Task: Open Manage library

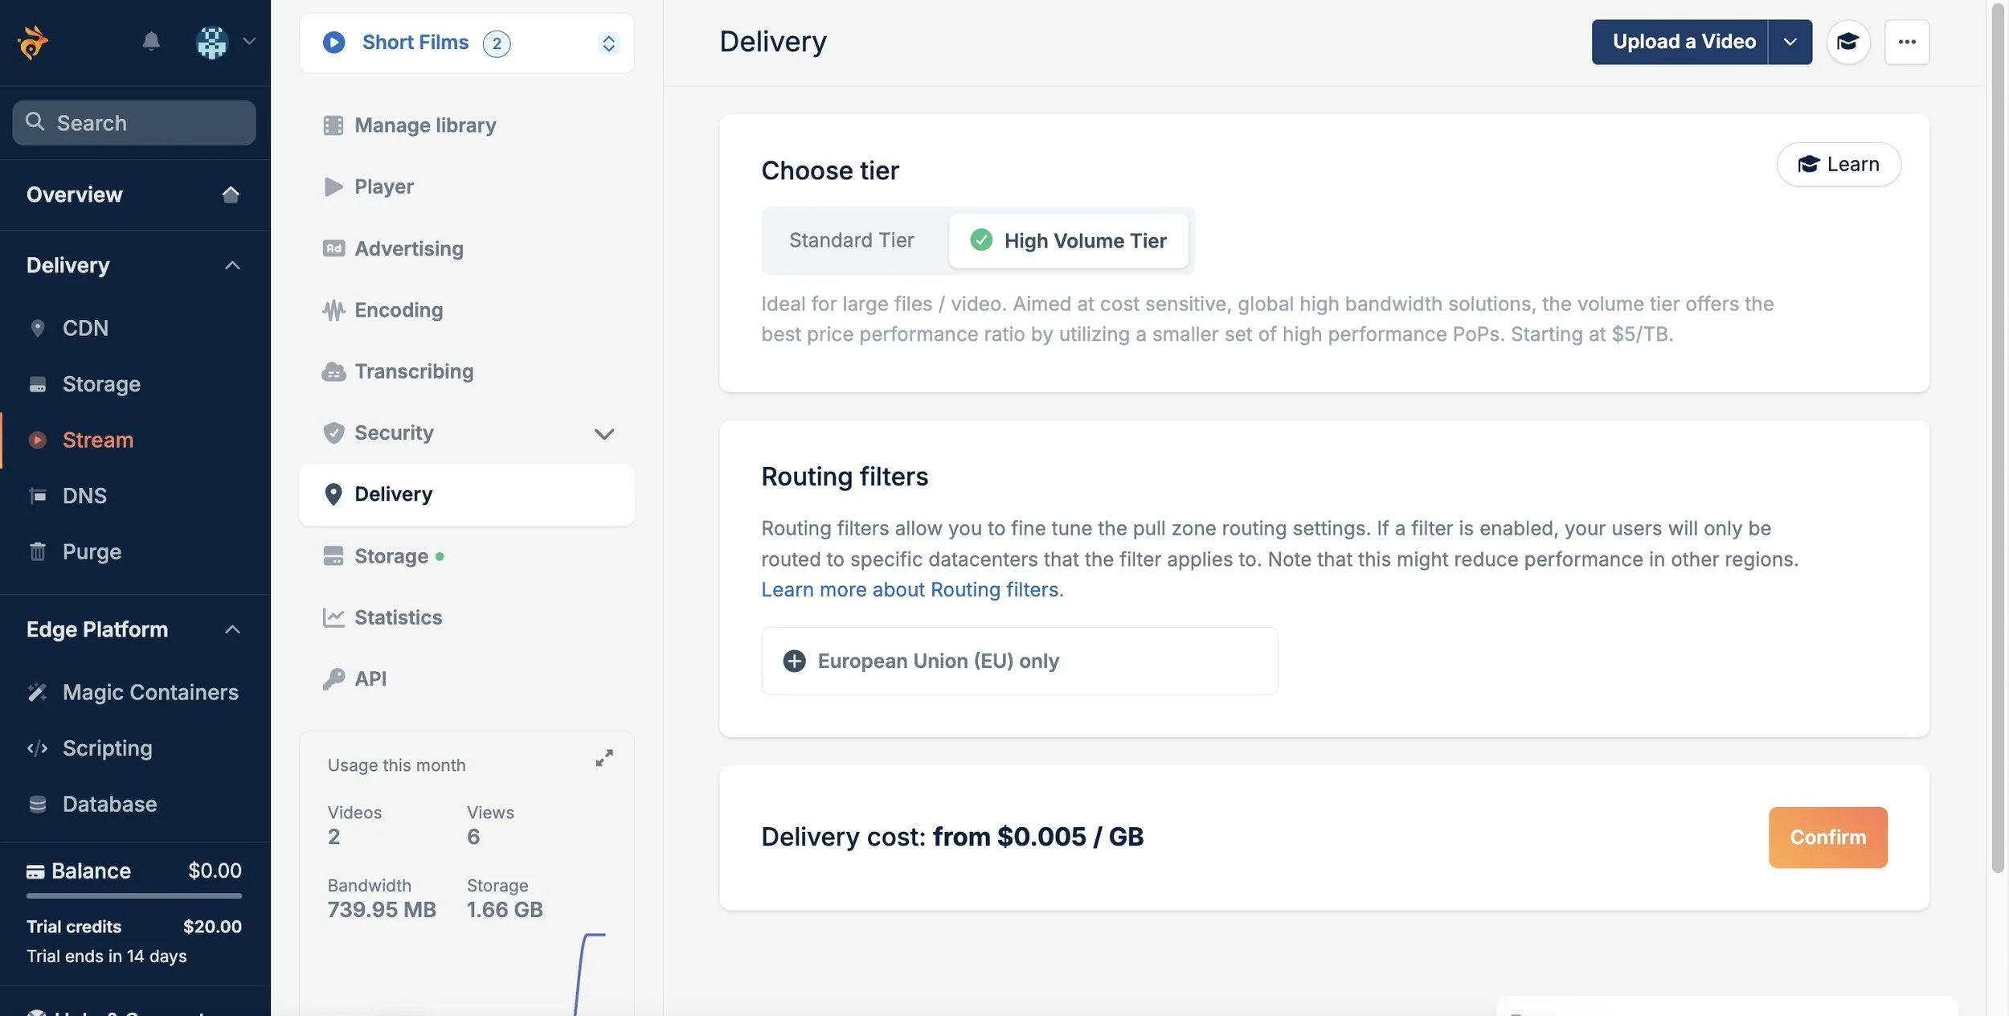Action: click(x=425, y=125)
